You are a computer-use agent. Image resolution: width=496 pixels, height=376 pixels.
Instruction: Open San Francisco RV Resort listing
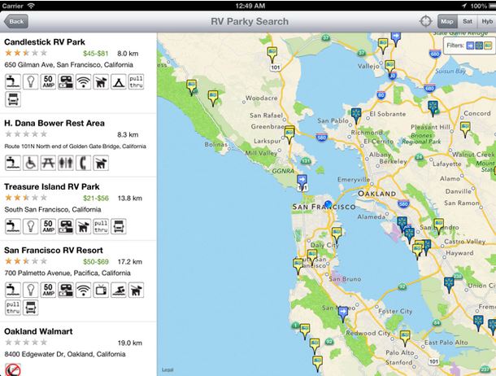coord(78,281)
